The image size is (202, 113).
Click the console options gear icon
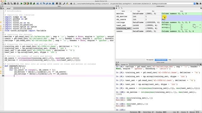click(x=201, y=64)
